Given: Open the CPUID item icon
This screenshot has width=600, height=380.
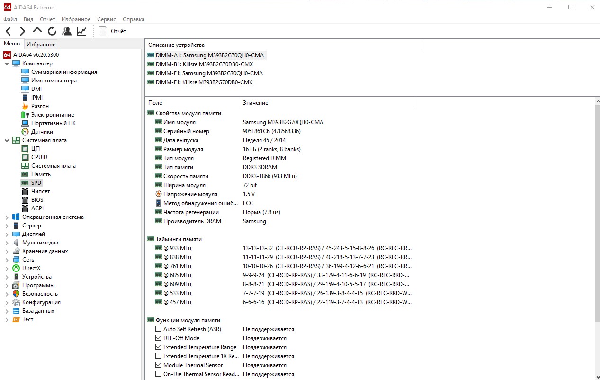Looking at the screenshot, I should pyautogui.click(x=25, y=157).
